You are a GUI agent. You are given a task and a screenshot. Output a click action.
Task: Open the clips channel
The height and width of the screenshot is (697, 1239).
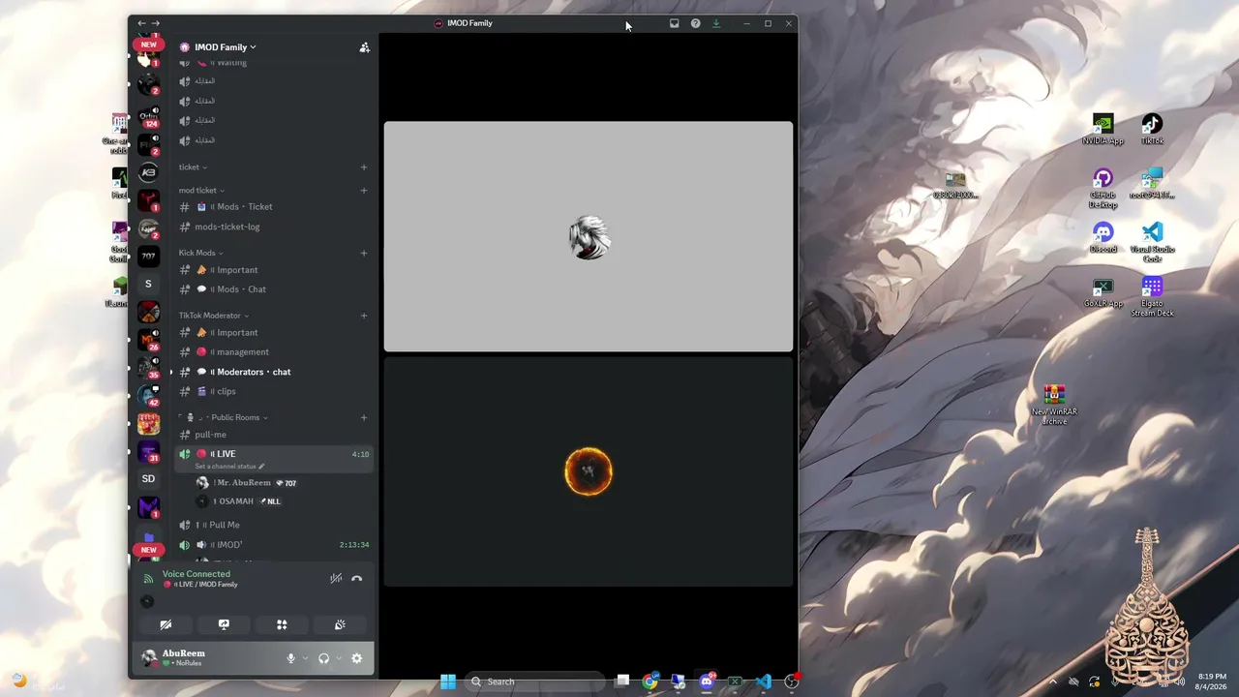[274, 392]
